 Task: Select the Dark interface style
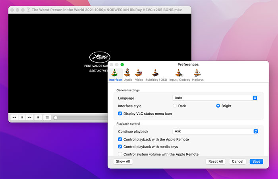175,106
